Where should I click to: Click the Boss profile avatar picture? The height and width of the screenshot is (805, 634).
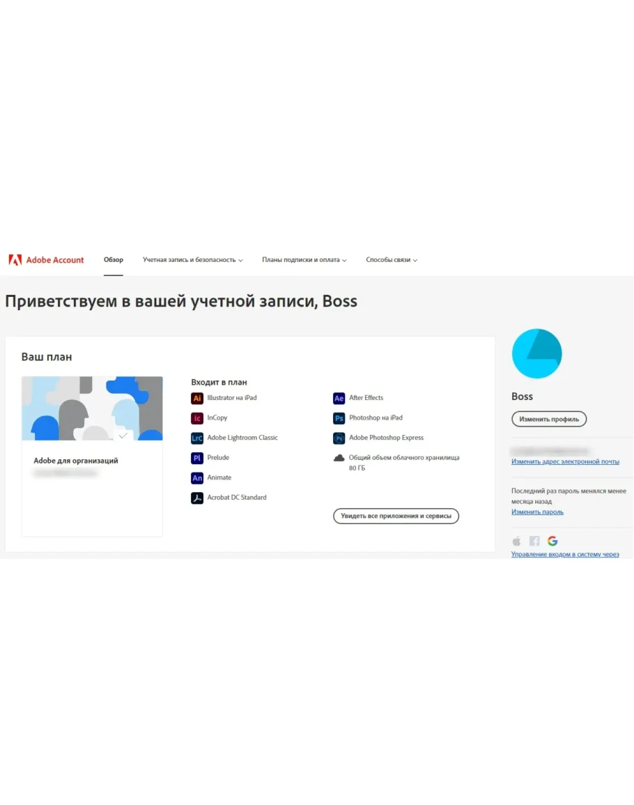(x=536, y=353)
